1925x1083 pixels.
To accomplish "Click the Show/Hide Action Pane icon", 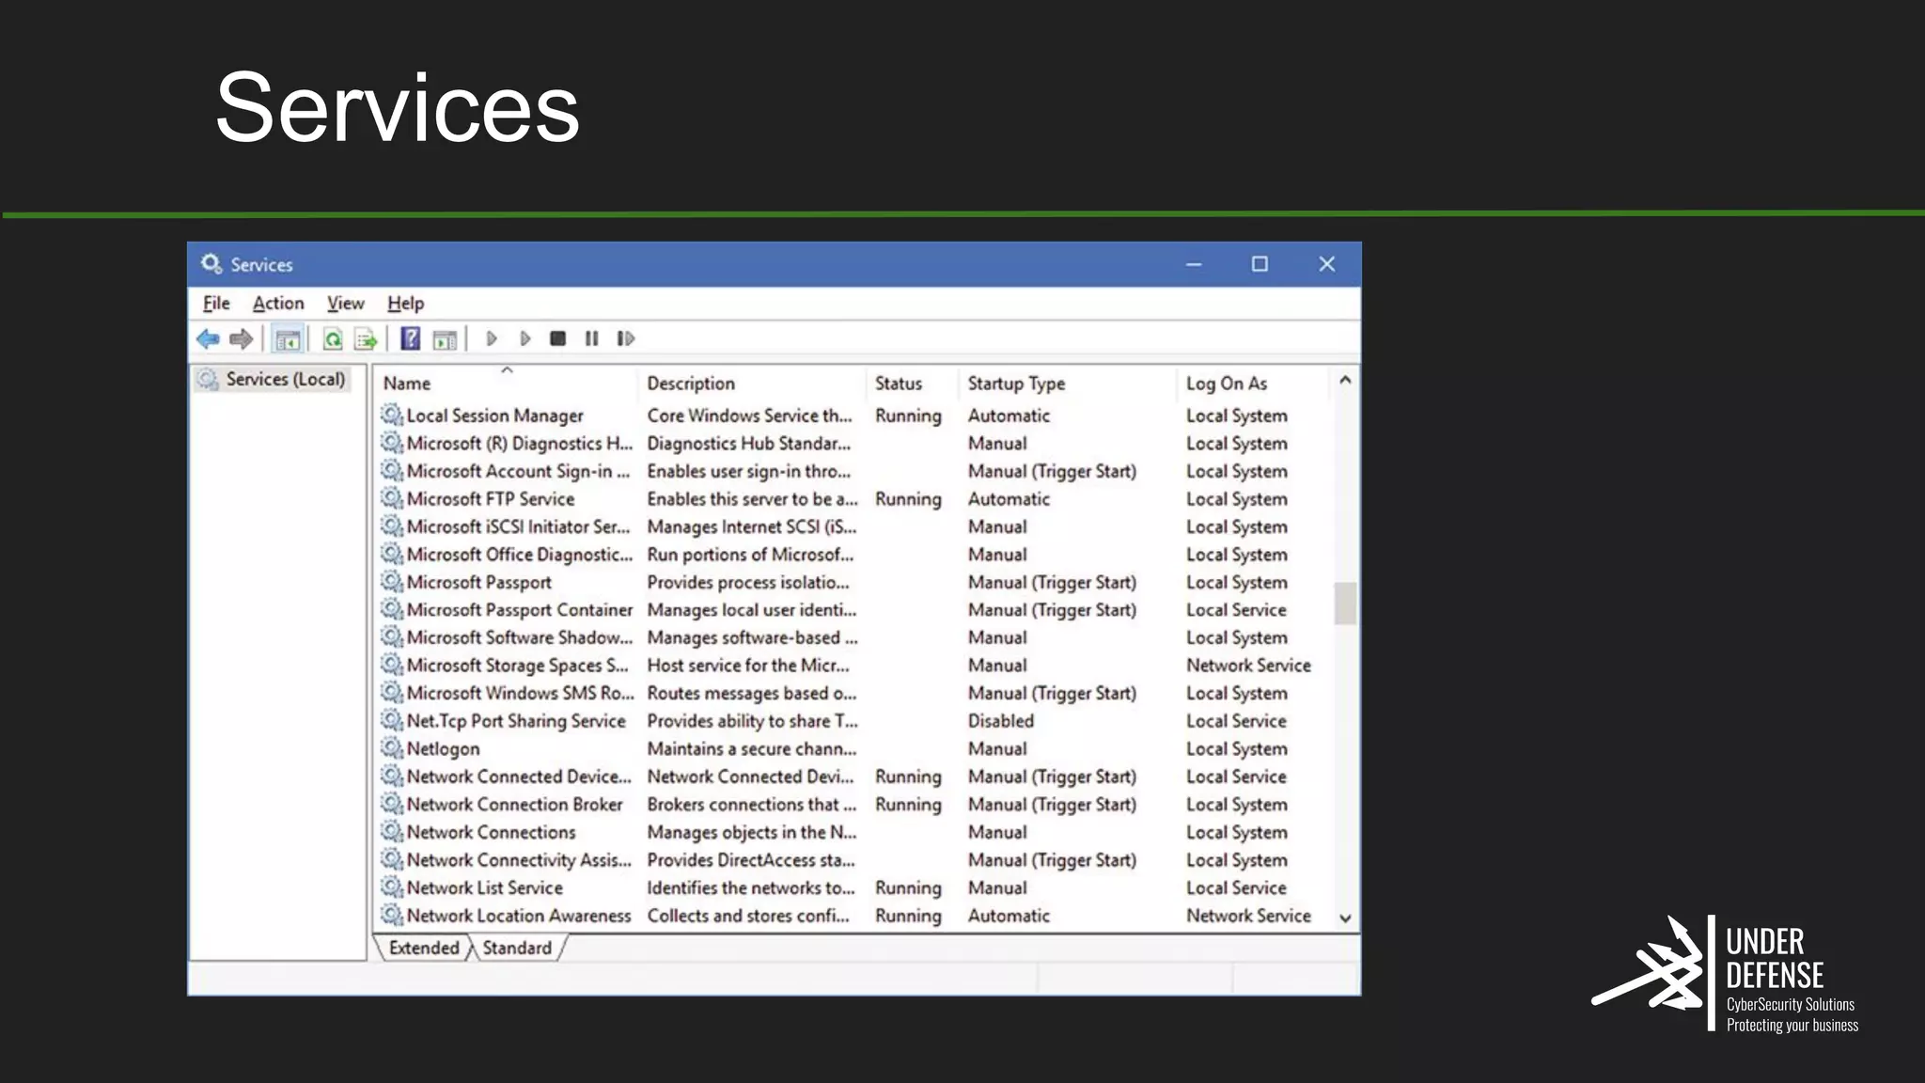I will 445,339.
